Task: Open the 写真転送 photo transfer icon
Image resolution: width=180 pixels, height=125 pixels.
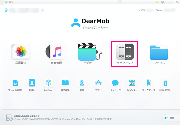Action: click(21, 52)
